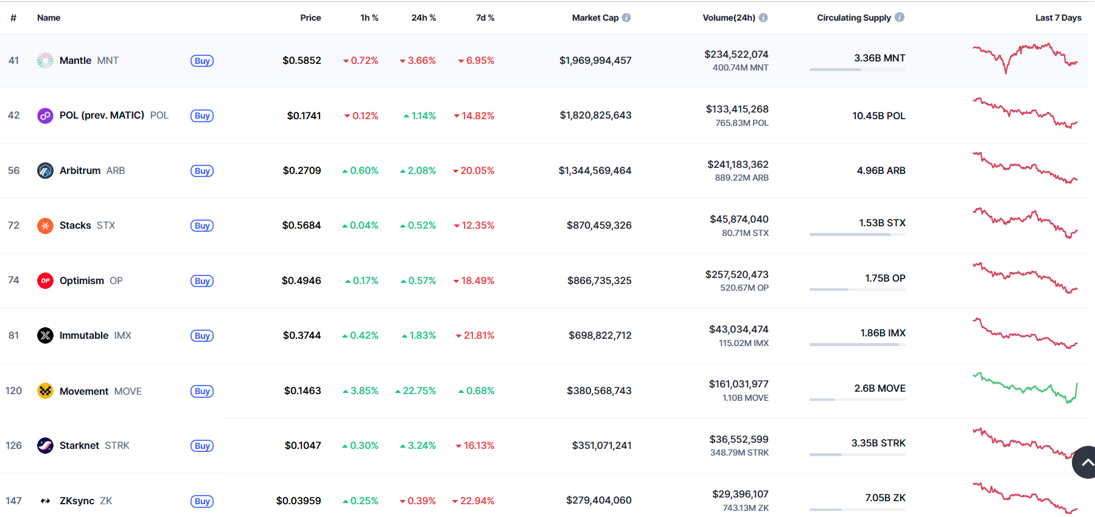
Task: Click Arbitrum volume $241,183,362
Action: [738, 164]
